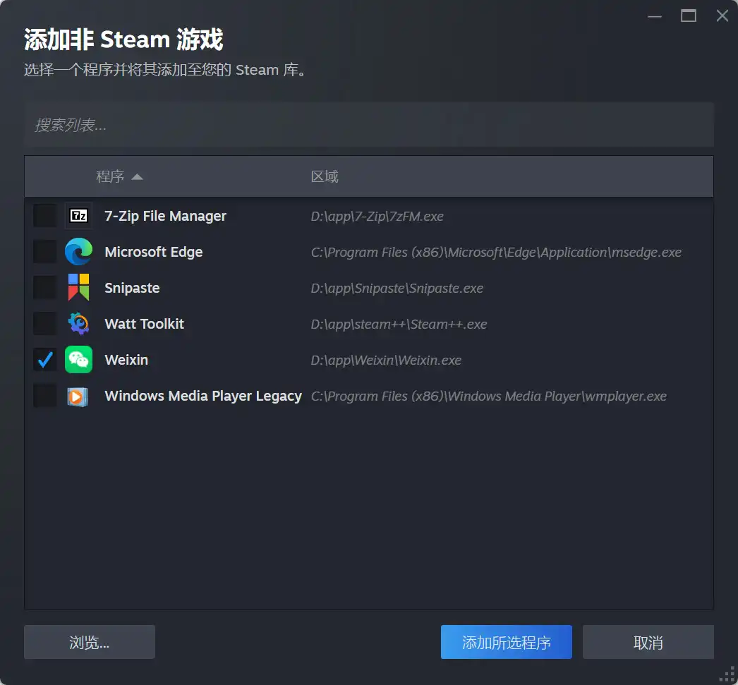Click the 取消 button
The height and width of the screenshot is (685, 738).
click(648, 642)
